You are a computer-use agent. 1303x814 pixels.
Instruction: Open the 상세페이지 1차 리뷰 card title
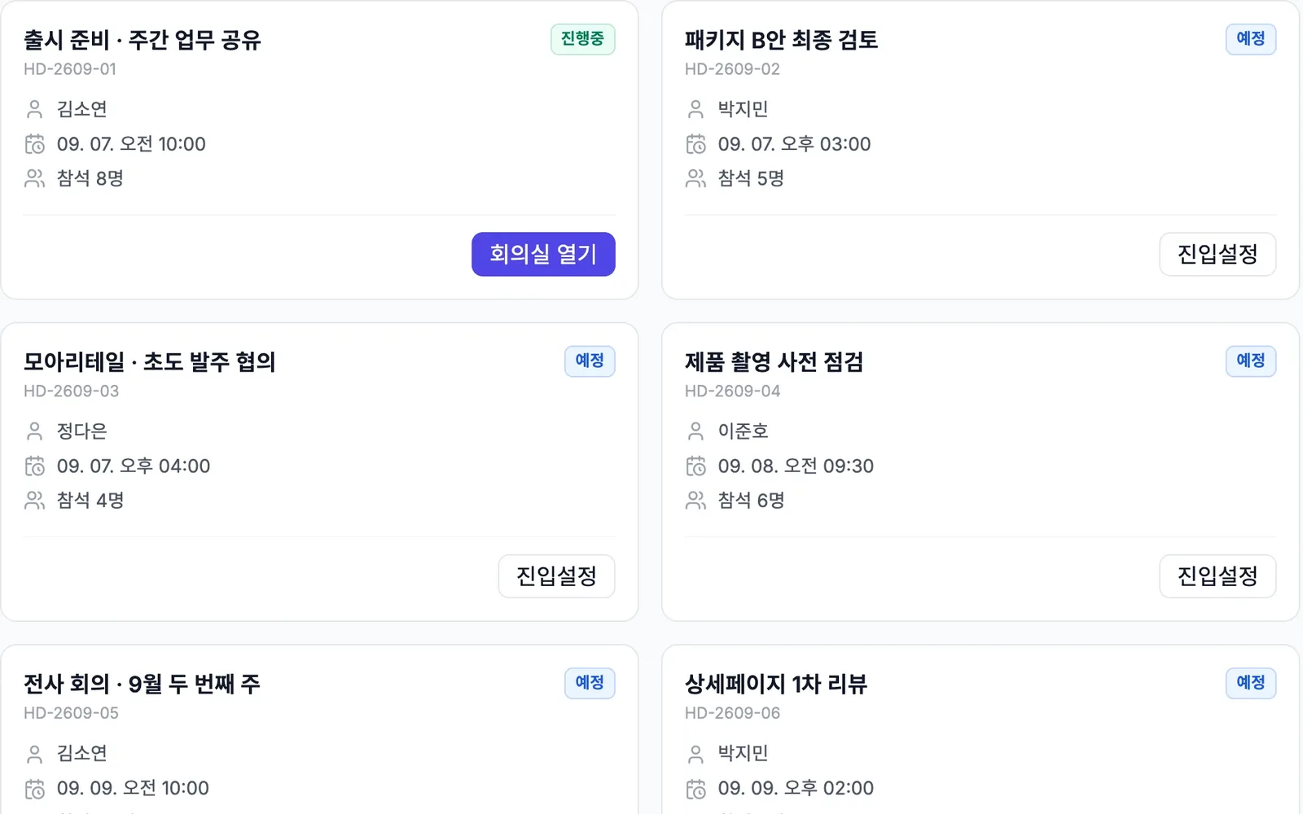point(775,684)
